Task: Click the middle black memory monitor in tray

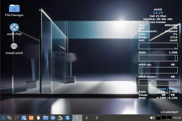Action: [x=164, y=118]
